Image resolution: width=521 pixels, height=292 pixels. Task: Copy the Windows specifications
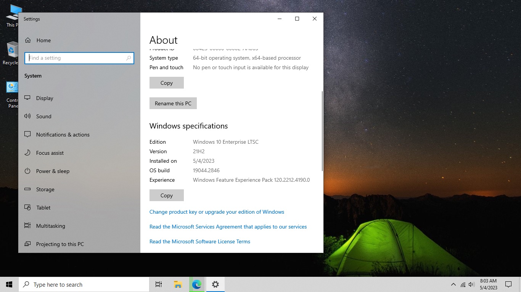click(167, 195)
